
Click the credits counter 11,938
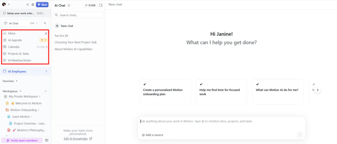[x=90, y=5]
